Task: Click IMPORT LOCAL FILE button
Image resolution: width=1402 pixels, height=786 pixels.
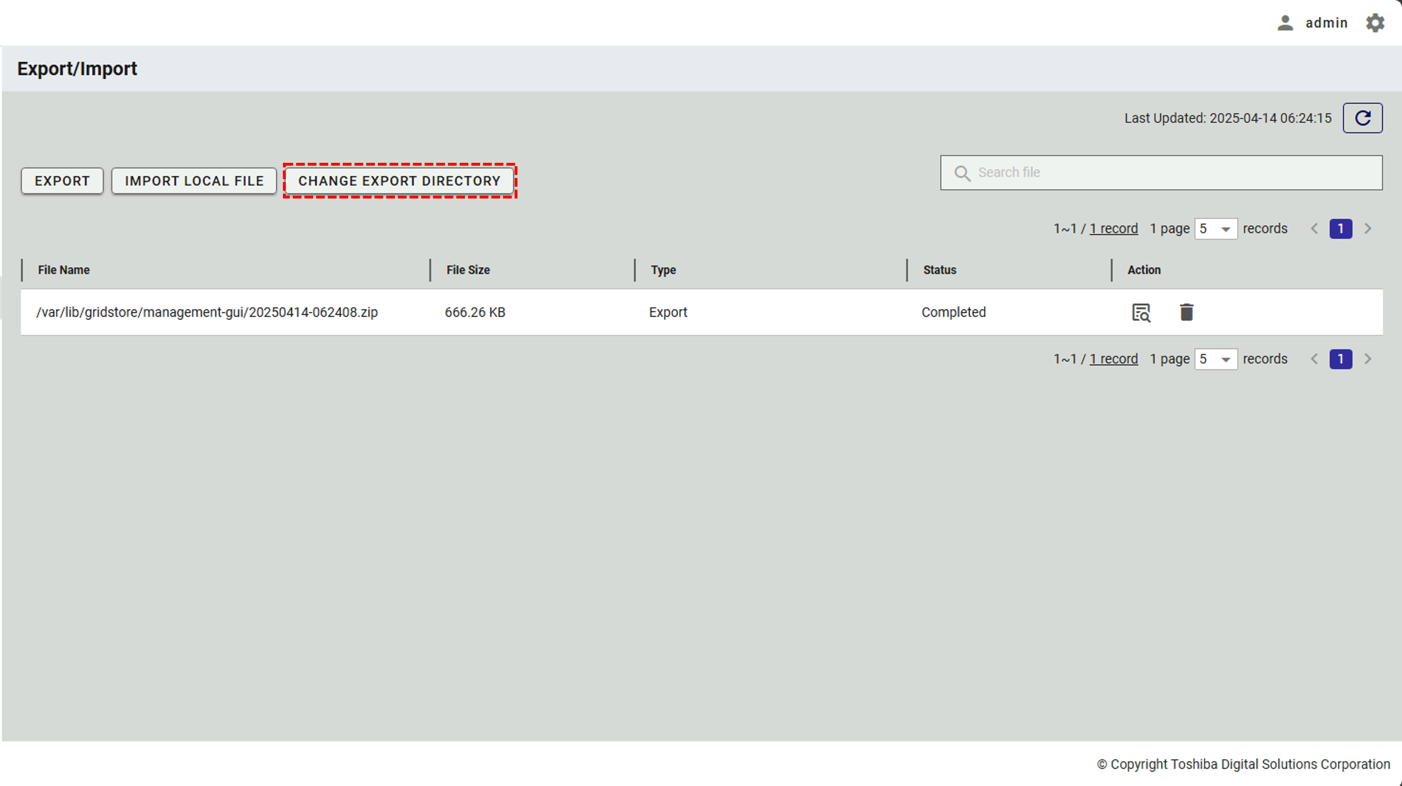Action: [194, 181]
